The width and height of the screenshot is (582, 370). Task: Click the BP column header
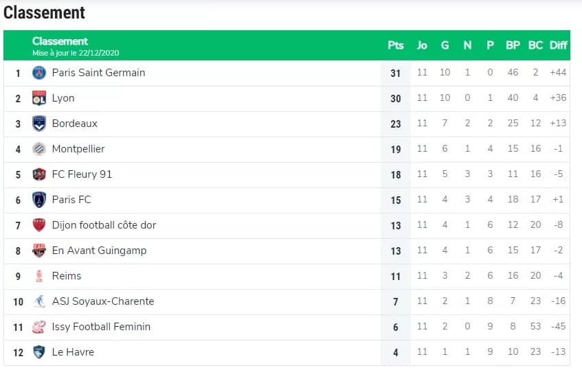point(513,45)
